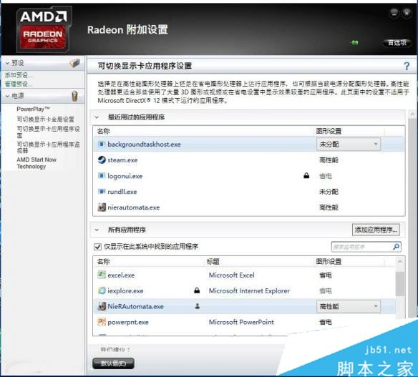Open PowerPlay sidebar item
Image resolution: width=418 pixels, height=377 pixels.
pos(33,109)
